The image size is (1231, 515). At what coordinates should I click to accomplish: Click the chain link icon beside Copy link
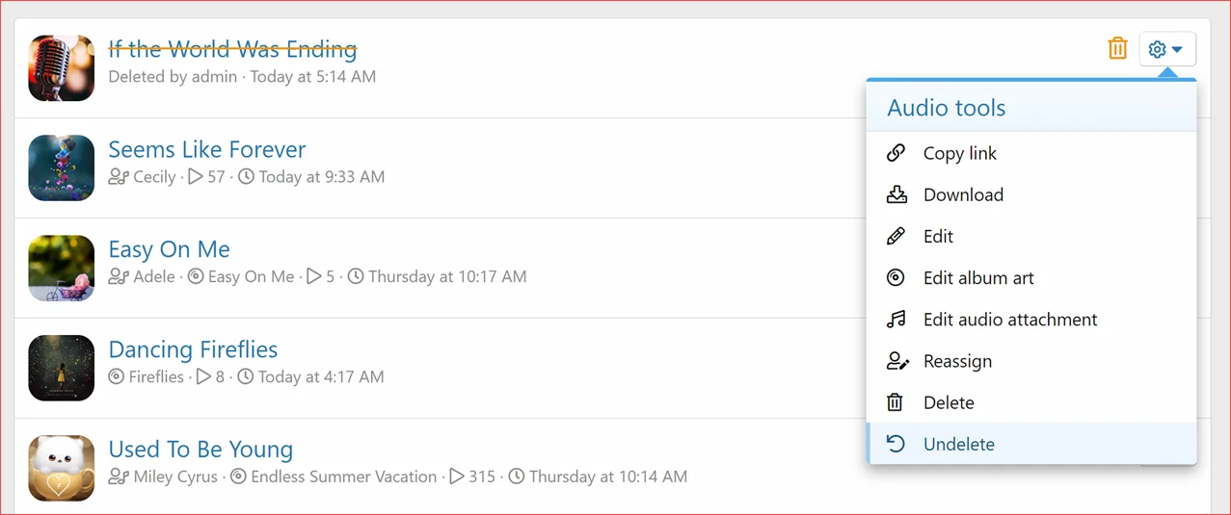tap(896, 153)
